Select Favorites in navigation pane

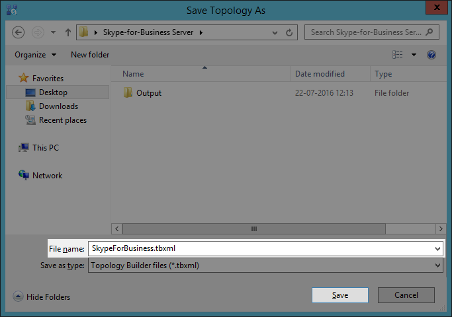(48, 78)
